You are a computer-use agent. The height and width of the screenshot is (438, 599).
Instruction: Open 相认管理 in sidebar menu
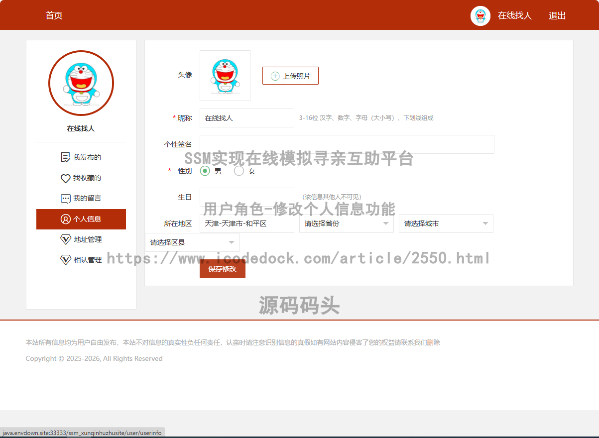pyautogui.click(x=81, y=260)
